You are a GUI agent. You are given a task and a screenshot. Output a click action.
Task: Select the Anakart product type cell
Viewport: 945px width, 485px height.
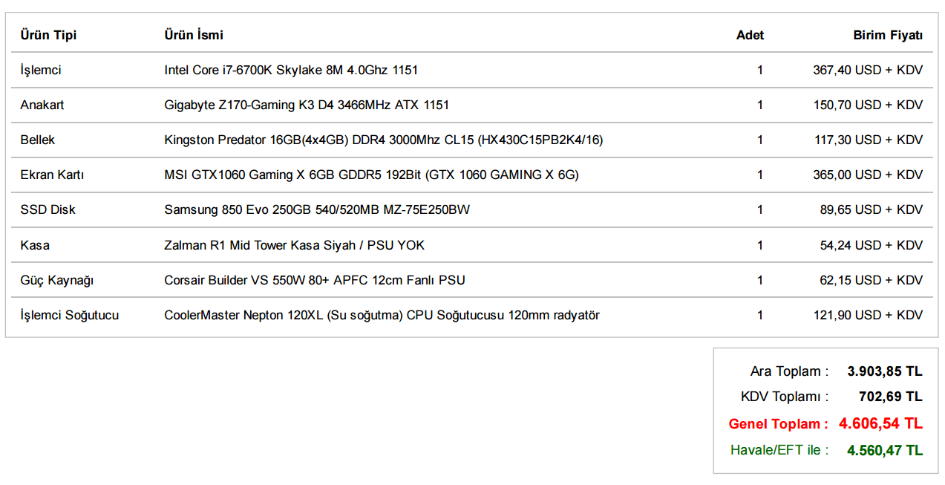pyautogui.click(x=42, y=105)
